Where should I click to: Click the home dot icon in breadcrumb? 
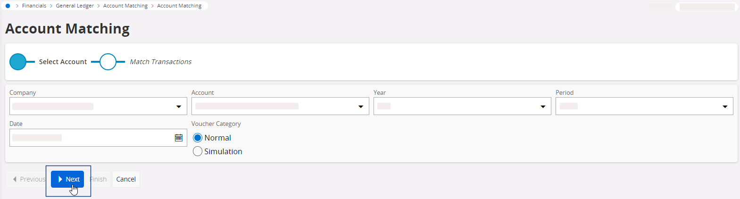[x=8, y=6]
